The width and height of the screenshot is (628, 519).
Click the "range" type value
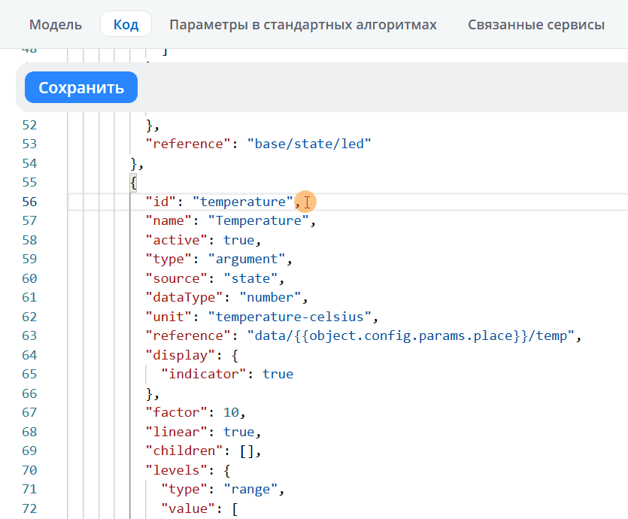(x=250, y=490)
